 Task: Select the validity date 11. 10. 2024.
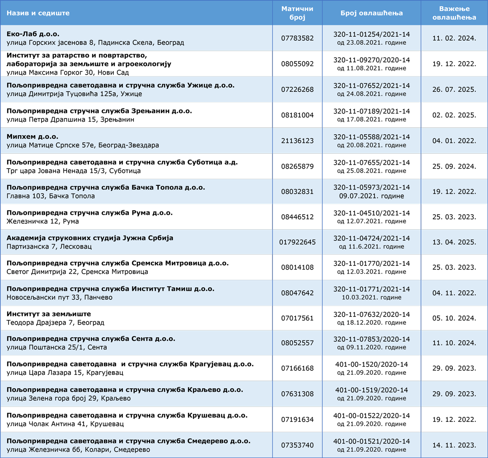[454, 344]
